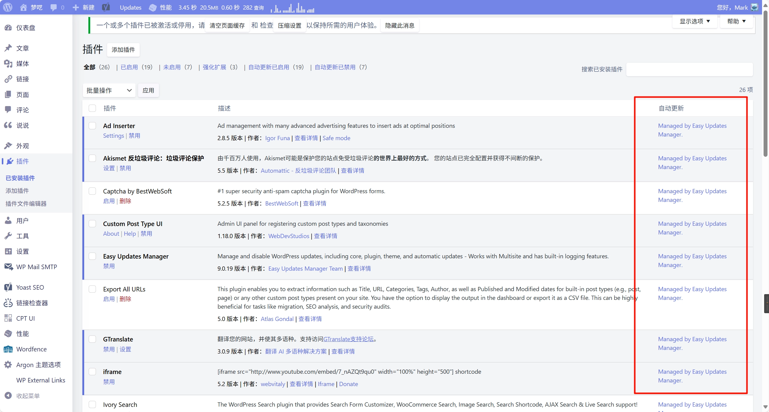769x412 pixels.
Task: Open the 链接检查器 link checker icon
Action: [x=8, y=303]
